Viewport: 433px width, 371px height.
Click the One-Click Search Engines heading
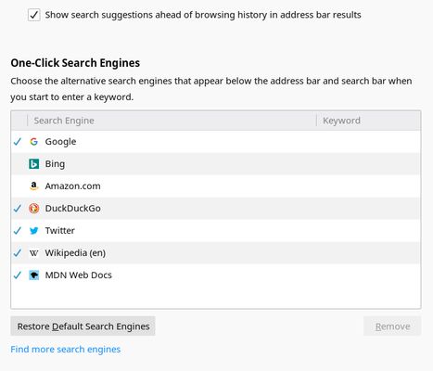75,63
